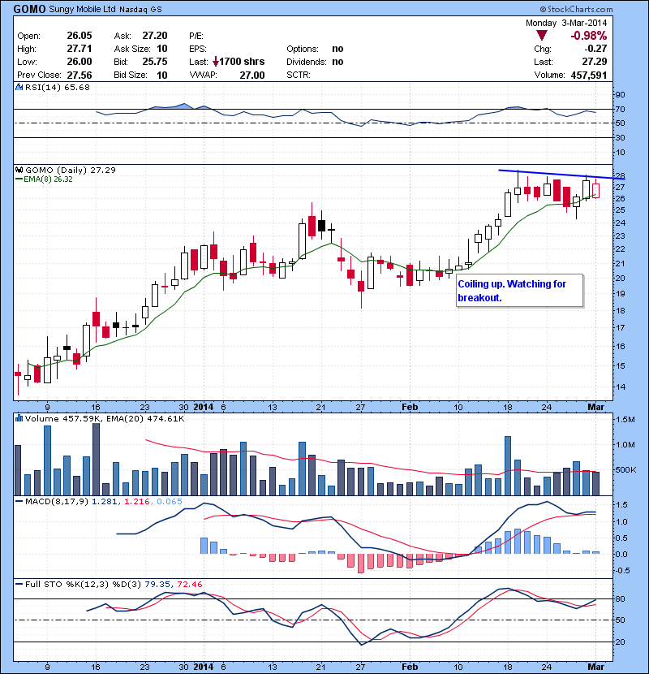The width and height of the screenshot is (649, 674).
Task: Click the Last trade size 1700 shrs
Action: 242,62
